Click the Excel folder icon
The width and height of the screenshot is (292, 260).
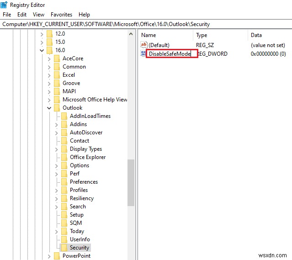(x=57, y=74)
